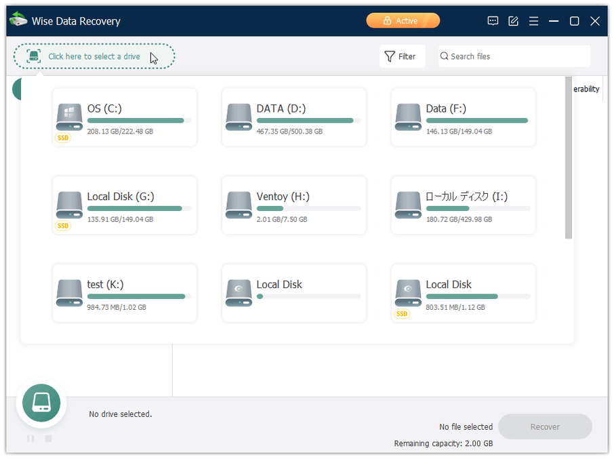Maximize the Wise Data Recovery window
Screen dimensions: 614x459
(575, 21)
